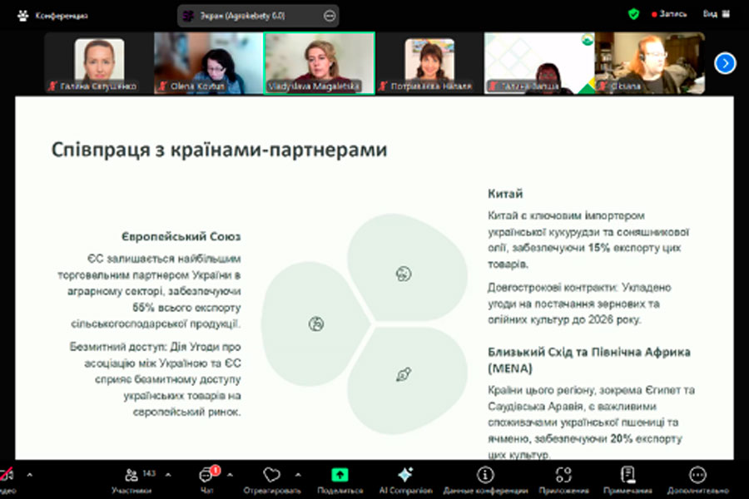Open the Chat panel
The width and height of the screenshot is (749, 499).
coord(207,481)
